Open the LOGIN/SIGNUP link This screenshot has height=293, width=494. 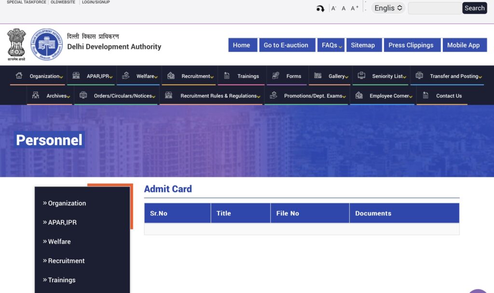click(96, 2)
